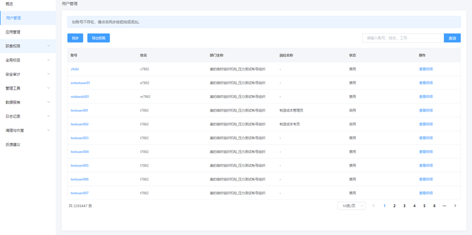Screen dimensions: 472x235
Task: Open the testuser006 account link
Action: pos(80,179)
